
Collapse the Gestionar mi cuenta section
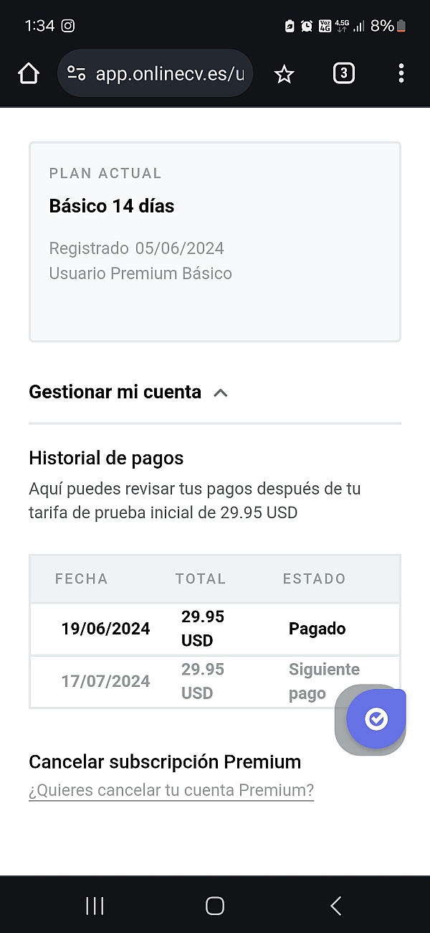[115, 393]
